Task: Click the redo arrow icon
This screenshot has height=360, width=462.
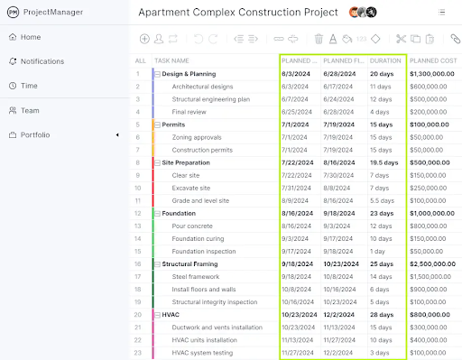Action: coord(213,39)
